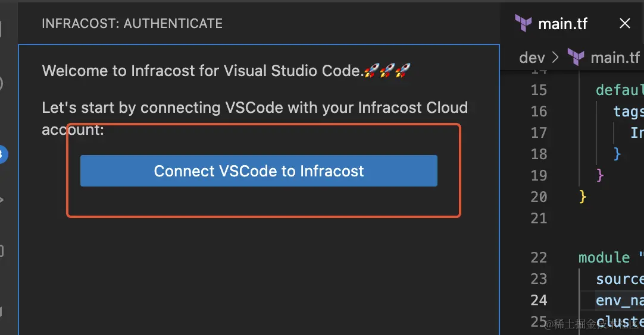
Task: Click the source attribute on line 23
Action: pyautogui.click(x=620, y=279)
